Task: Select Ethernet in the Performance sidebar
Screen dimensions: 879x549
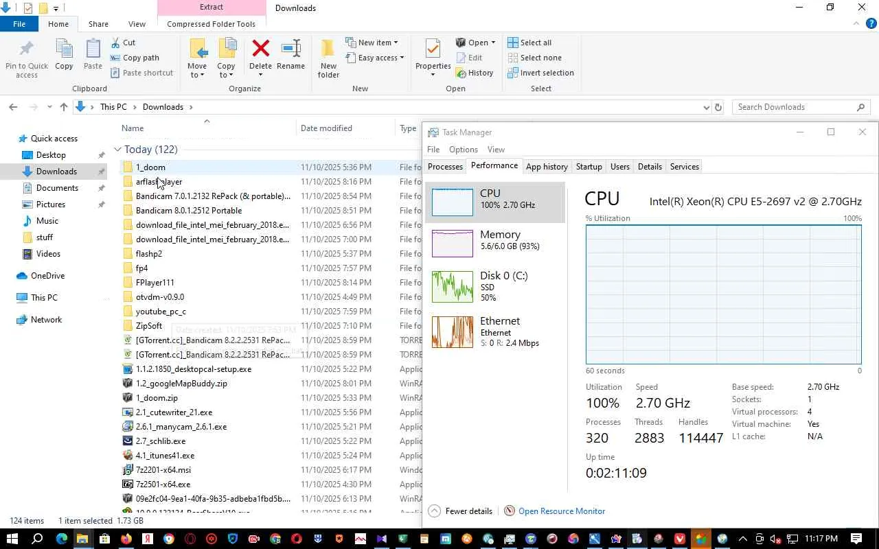Action: tap(495, 331)
